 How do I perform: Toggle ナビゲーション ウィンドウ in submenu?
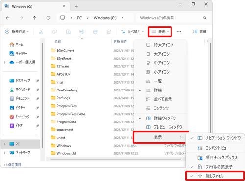click(215, 138)
